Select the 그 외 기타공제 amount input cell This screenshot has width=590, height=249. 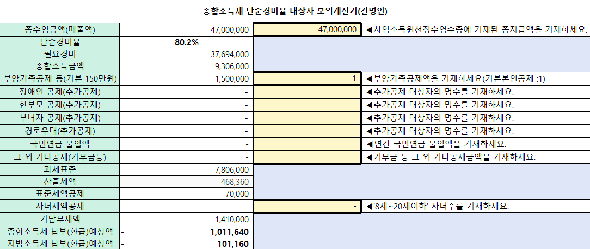point(307,157)
